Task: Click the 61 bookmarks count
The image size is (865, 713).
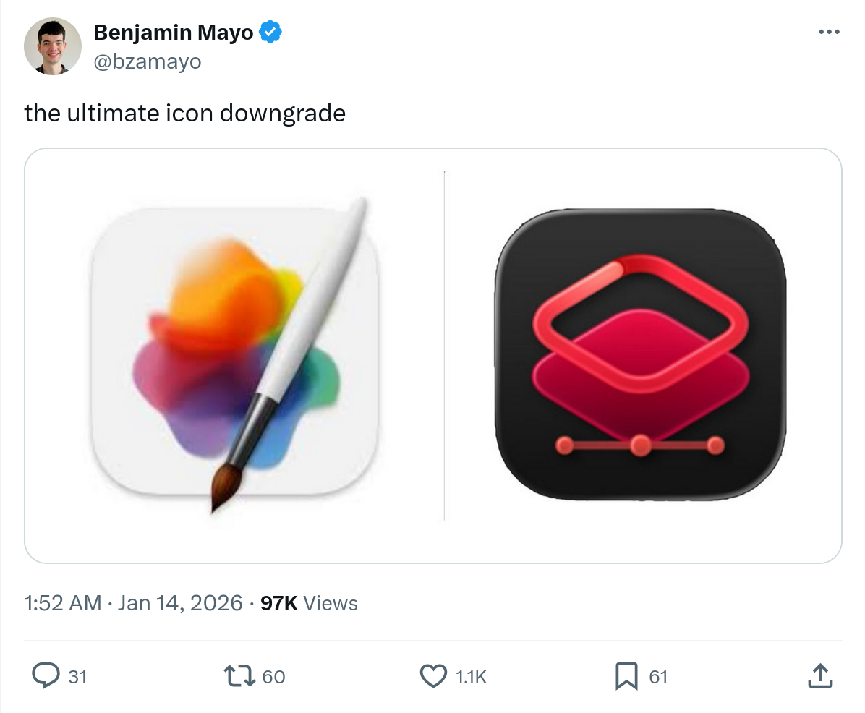Action: [x=658, y=677]
